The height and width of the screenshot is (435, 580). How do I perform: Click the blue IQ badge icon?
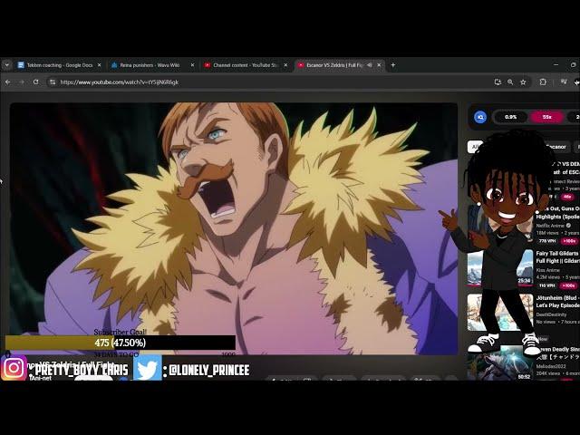(480, 117)
